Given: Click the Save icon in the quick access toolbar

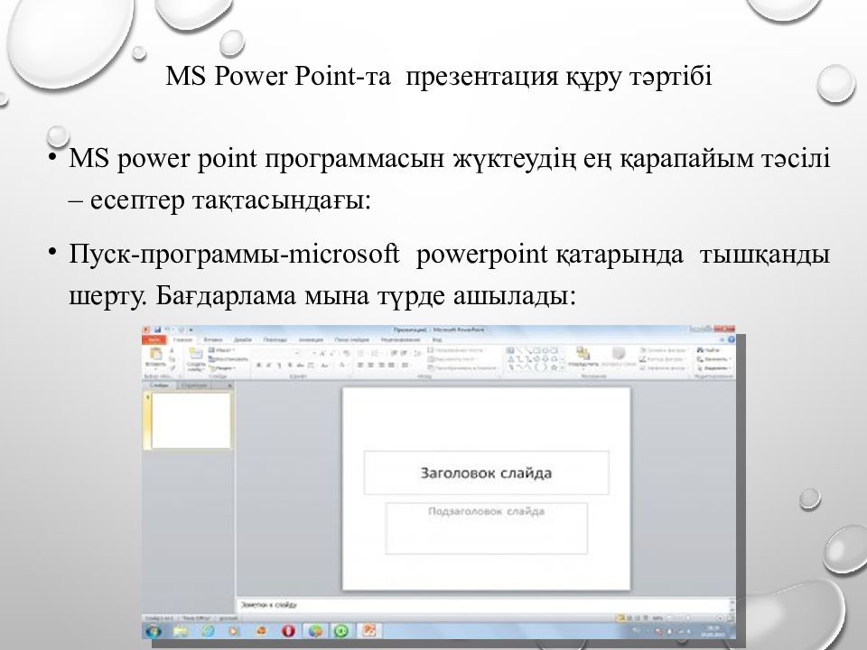Looking at the screenshot, I should pyautogui.click(x=157, y=330).
